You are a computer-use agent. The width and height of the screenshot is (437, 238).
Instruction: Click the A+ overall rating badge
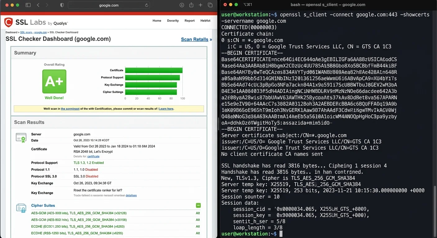pyautogui.click(x=54, y=82)
